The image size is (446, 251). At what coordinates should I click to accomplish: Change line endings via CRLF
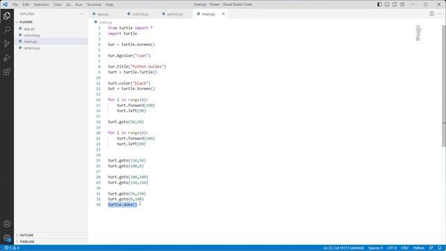point(405,248)
